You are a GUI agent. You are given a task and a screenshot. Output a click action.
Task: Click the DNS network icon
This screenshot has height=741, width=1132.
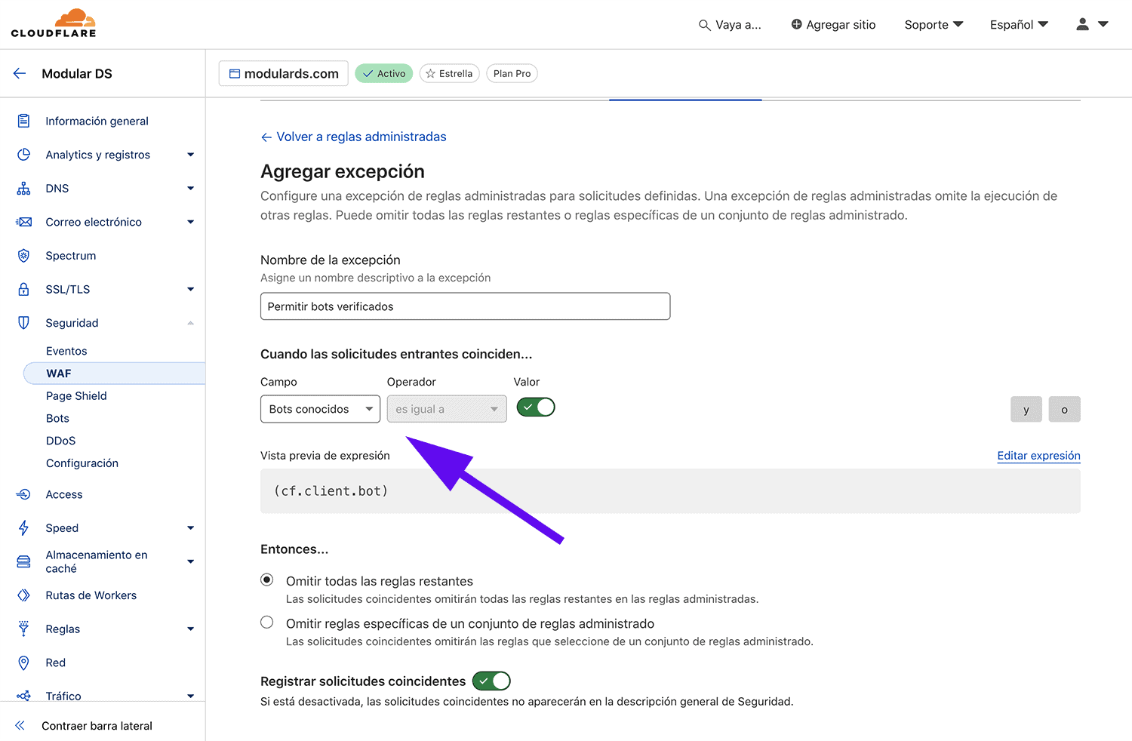point(24,189)
